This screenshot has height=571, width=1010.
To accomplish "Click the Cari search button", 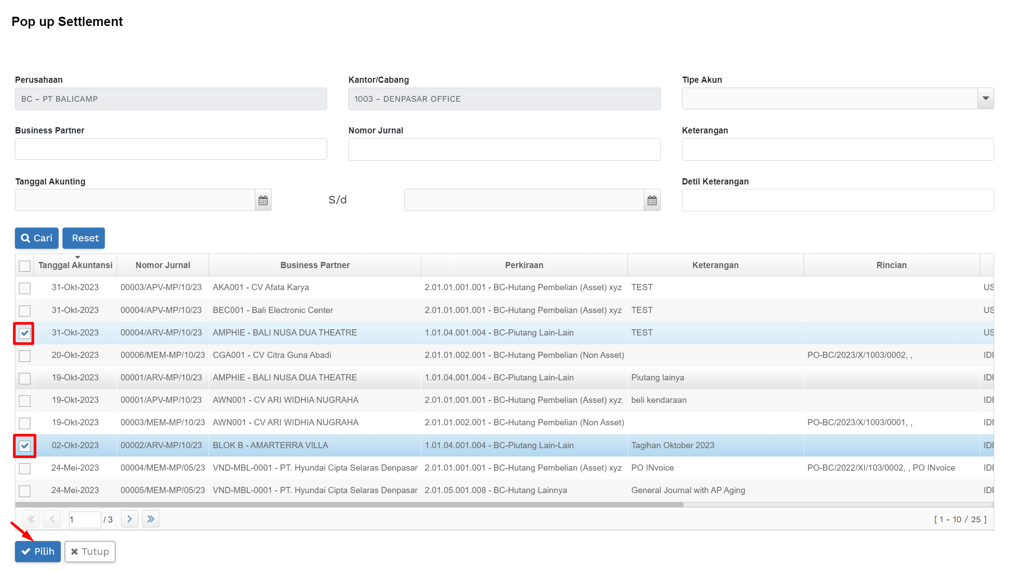I will coord(37,238).
